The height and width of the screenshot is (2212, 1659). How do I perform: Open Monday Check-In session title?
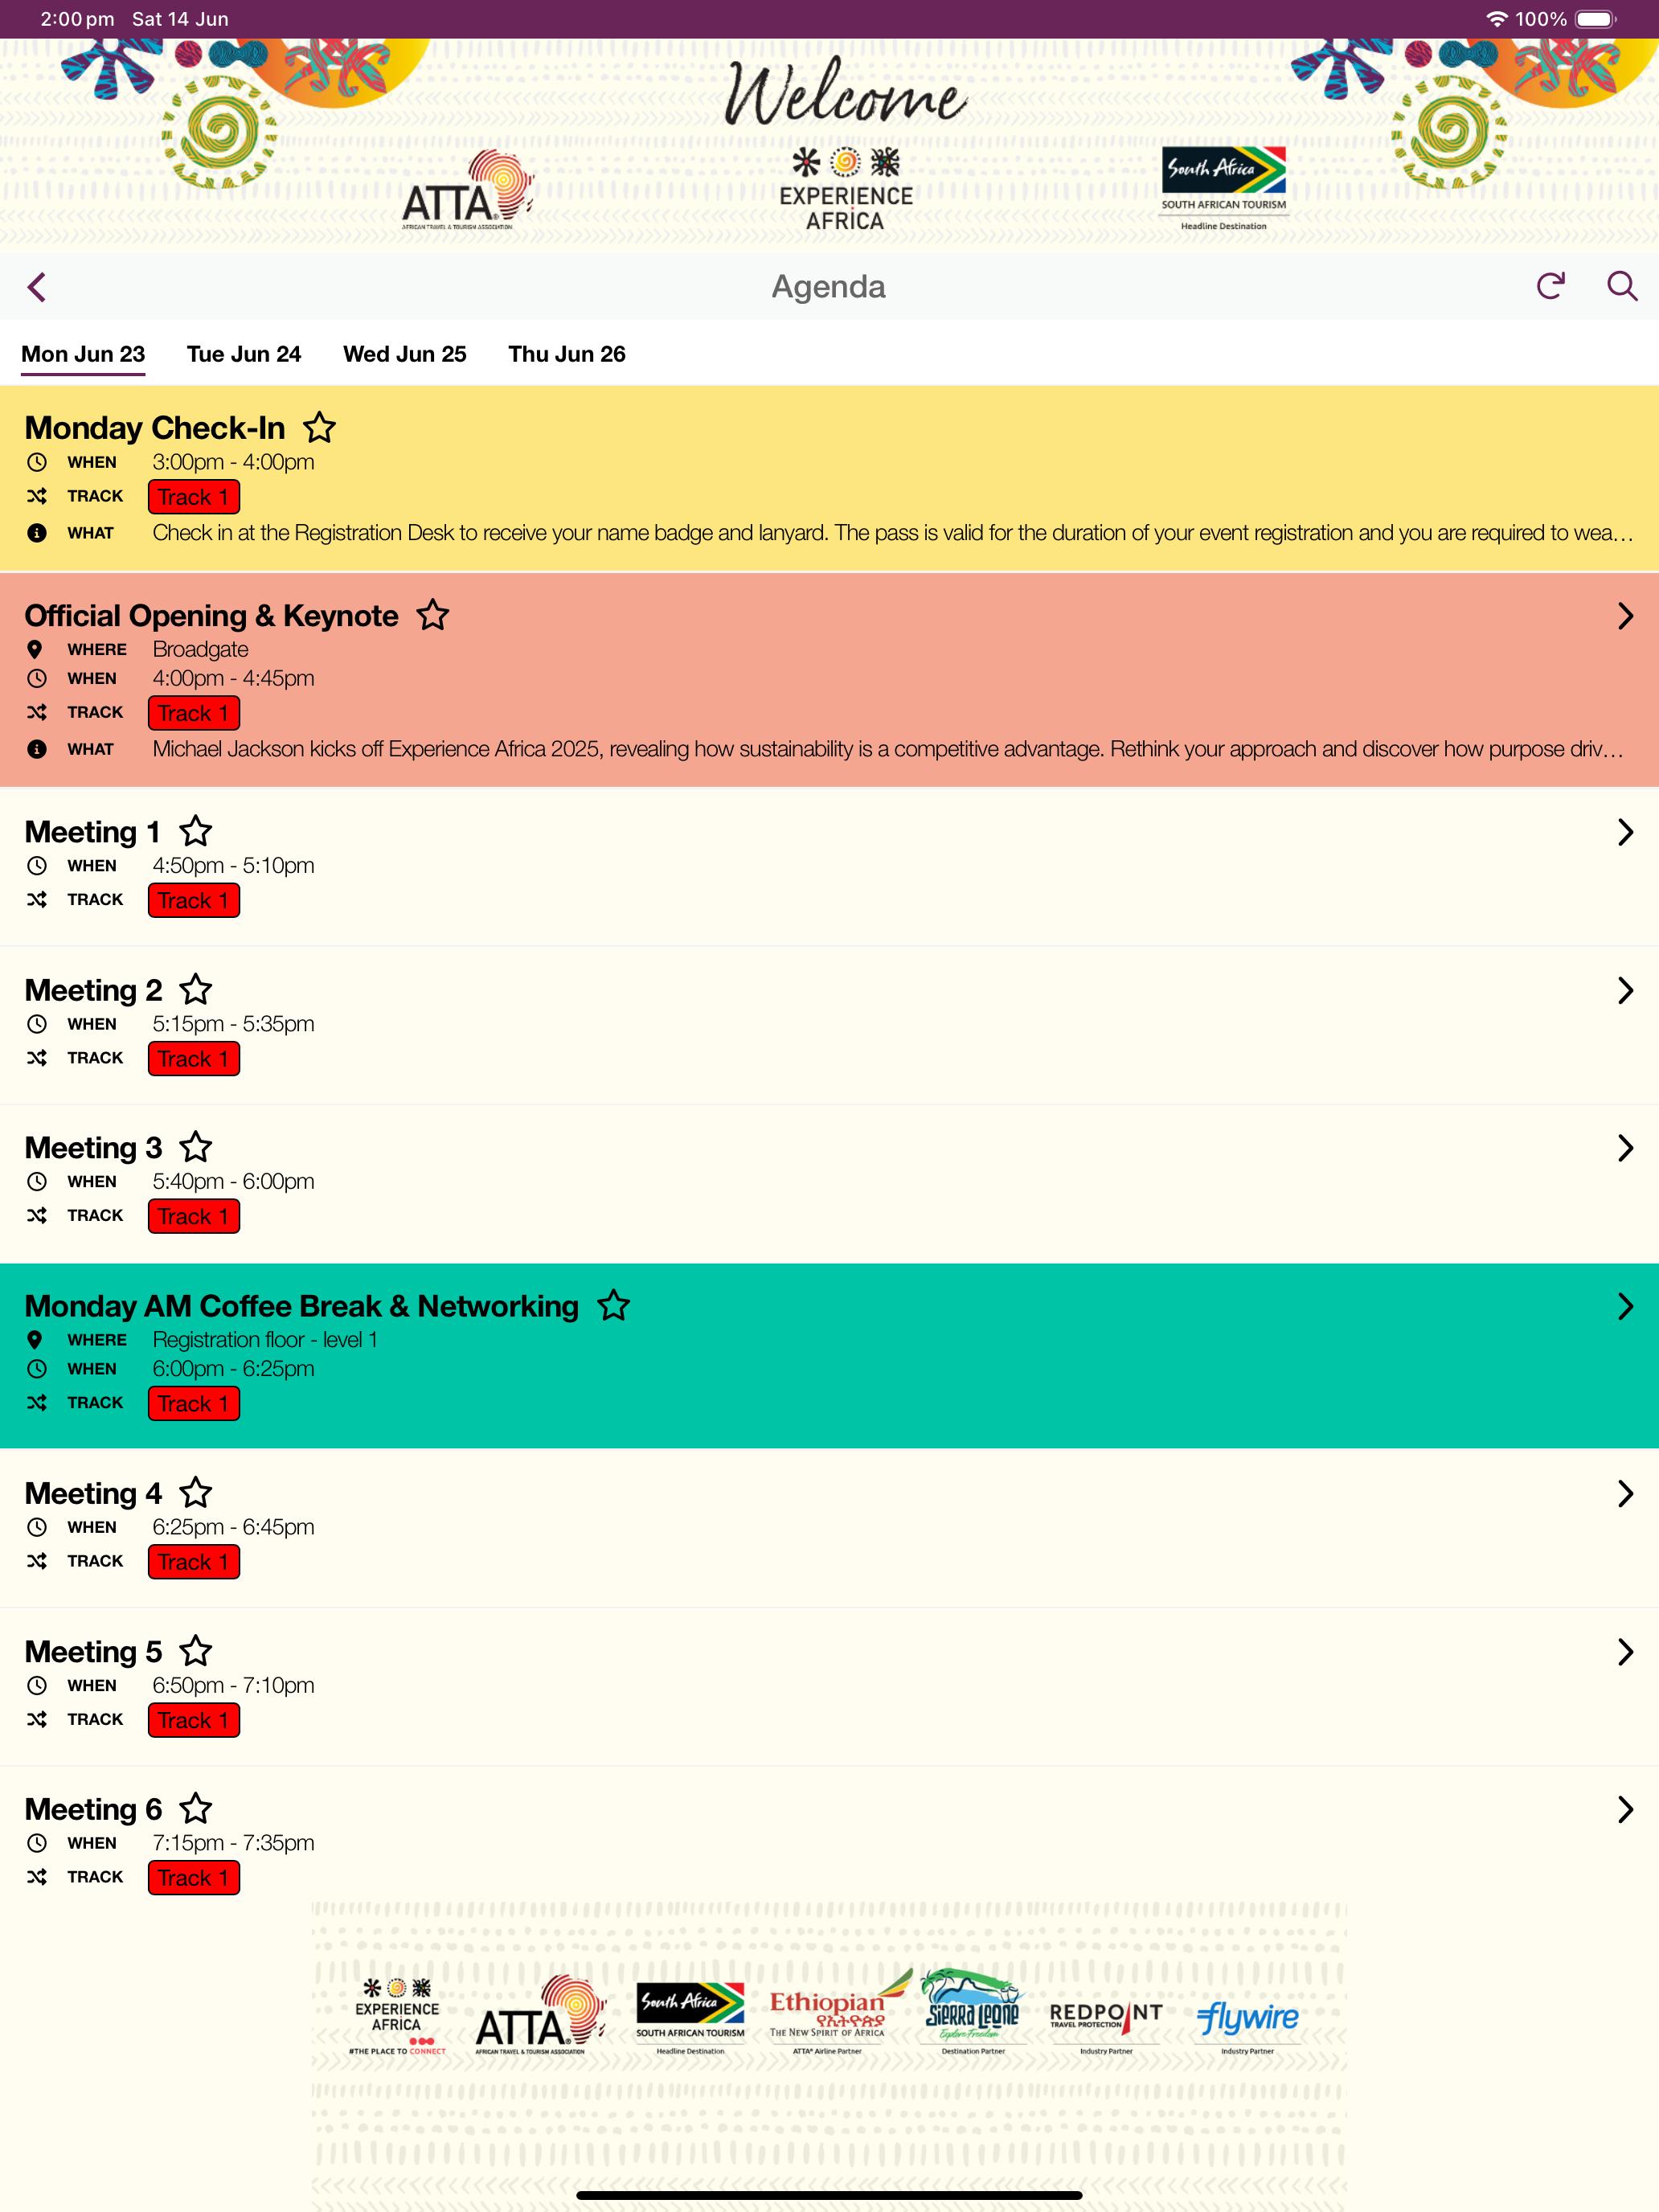coord(155,428)
